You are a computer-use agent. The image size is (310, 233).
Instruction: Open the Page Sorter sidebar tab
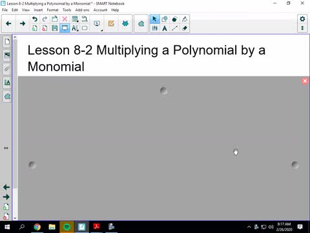click(7, 41)
